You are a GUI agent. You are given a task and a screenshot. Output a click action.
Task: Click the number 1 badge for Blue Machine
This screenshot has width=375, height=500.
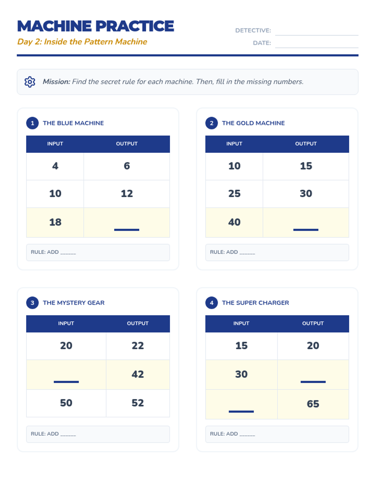coord(32,123)
